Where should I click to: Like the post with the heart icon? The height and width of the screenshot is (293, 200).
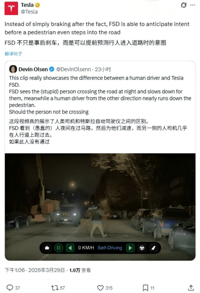100,288
